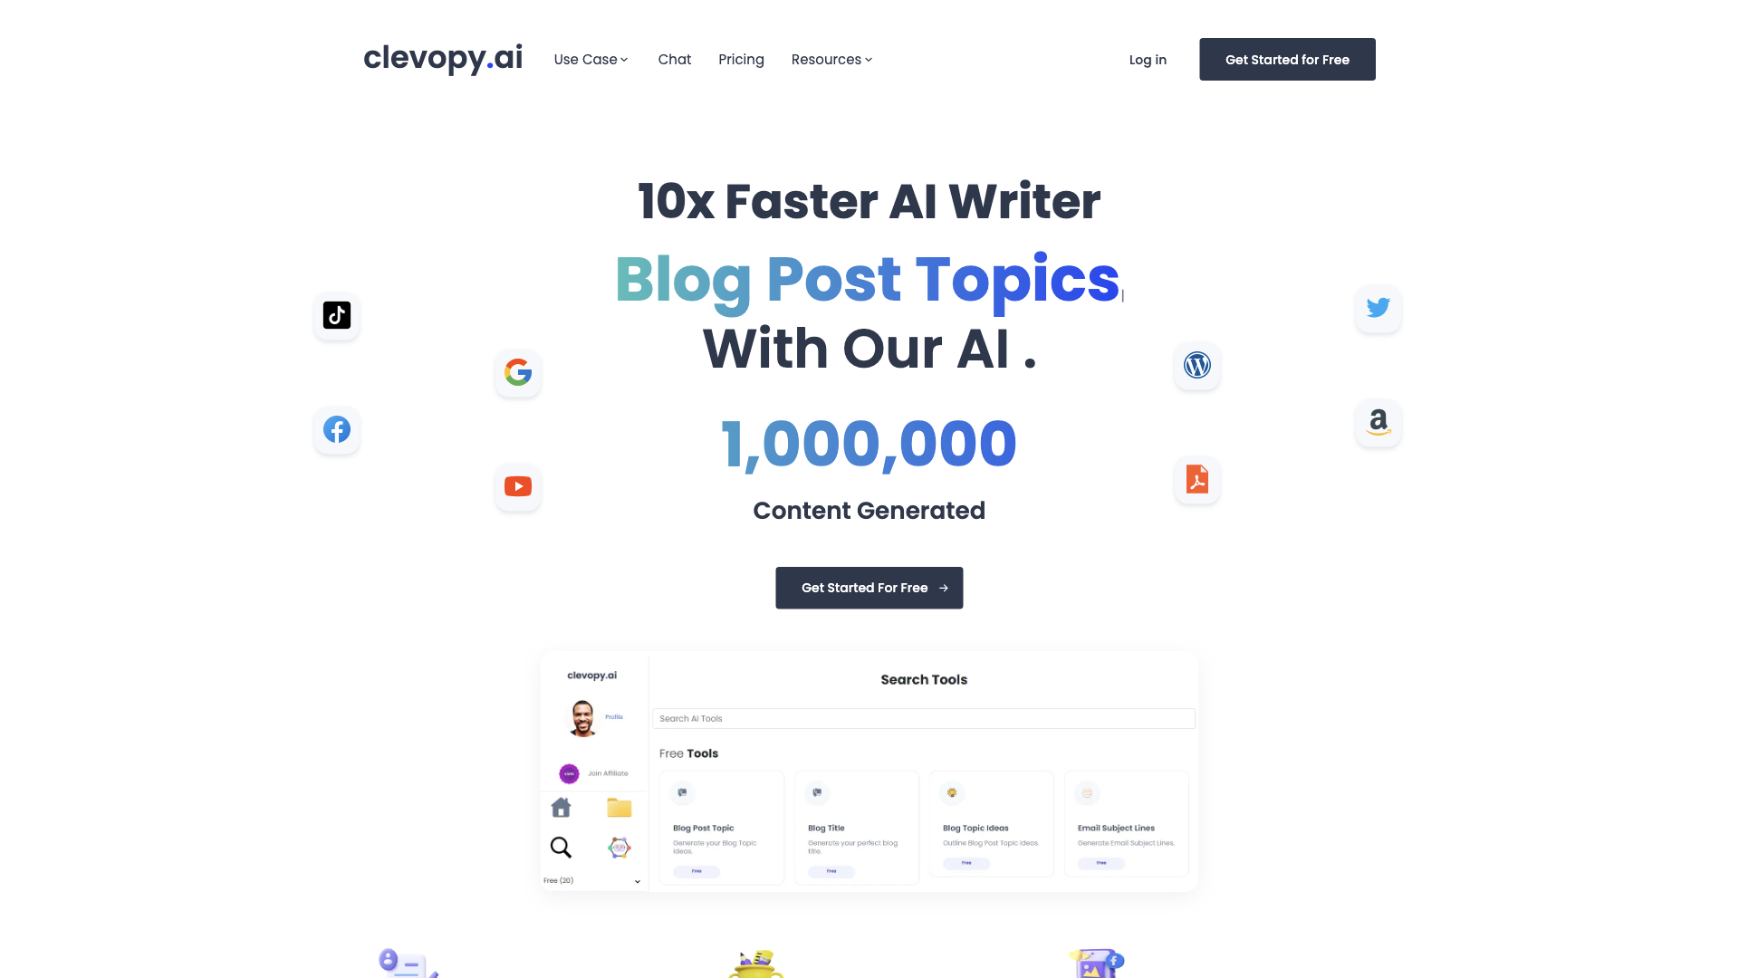Click the Amazon app icon
Viewport: 1739px width, 978px height.
pos(1377,421)
